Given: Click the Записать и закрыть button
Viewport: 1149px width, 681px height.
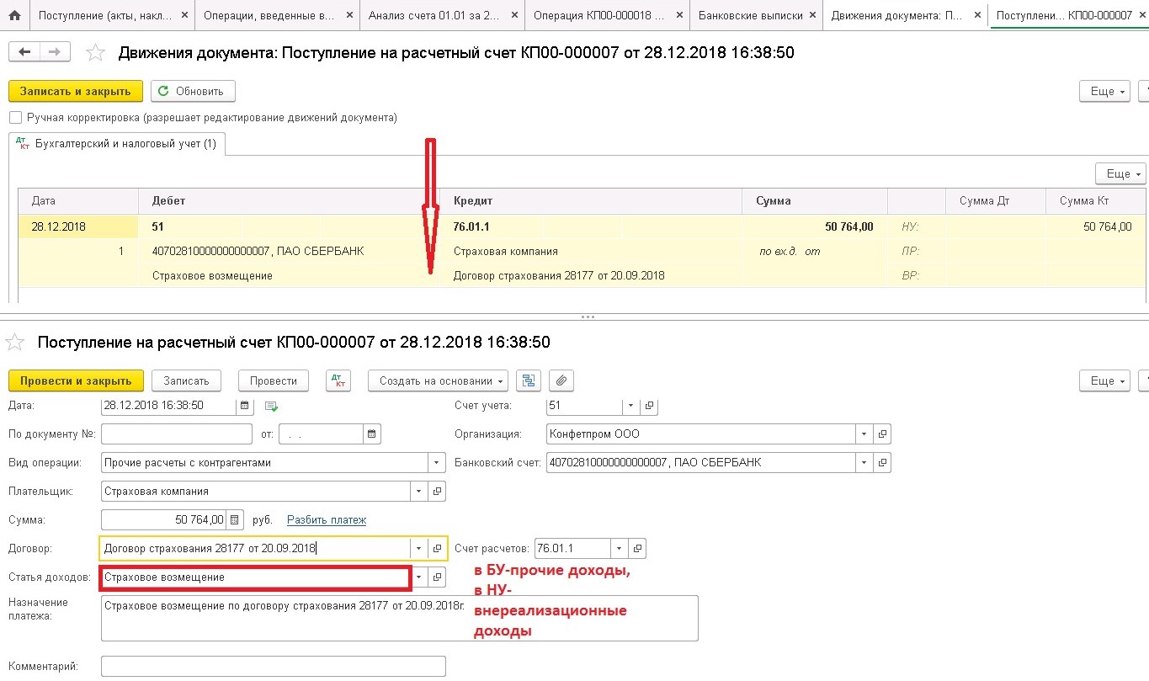Looking at the screenshot, I should click(76, 91).
